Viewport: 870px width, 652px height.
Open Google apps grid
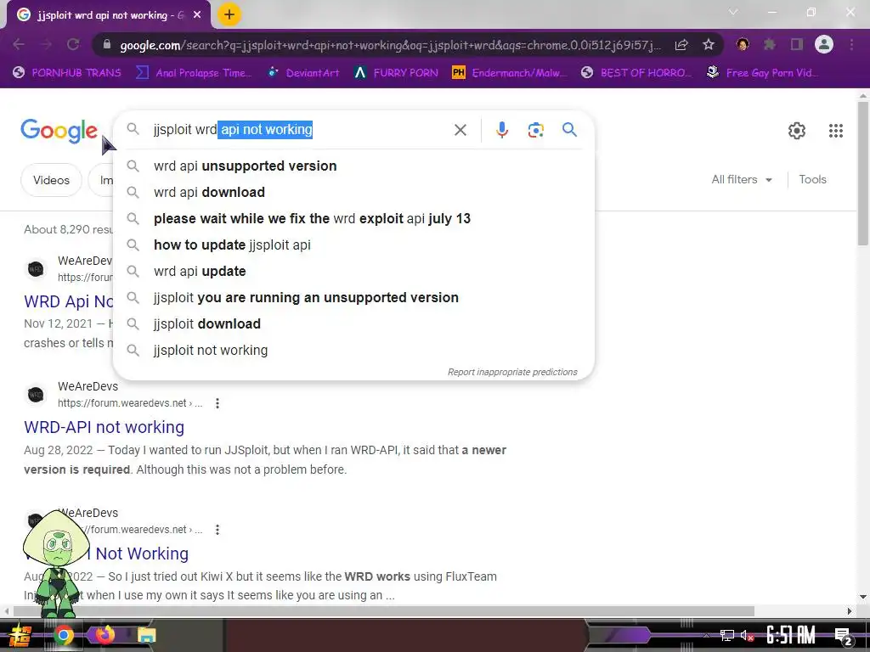(x=836, y=131)
